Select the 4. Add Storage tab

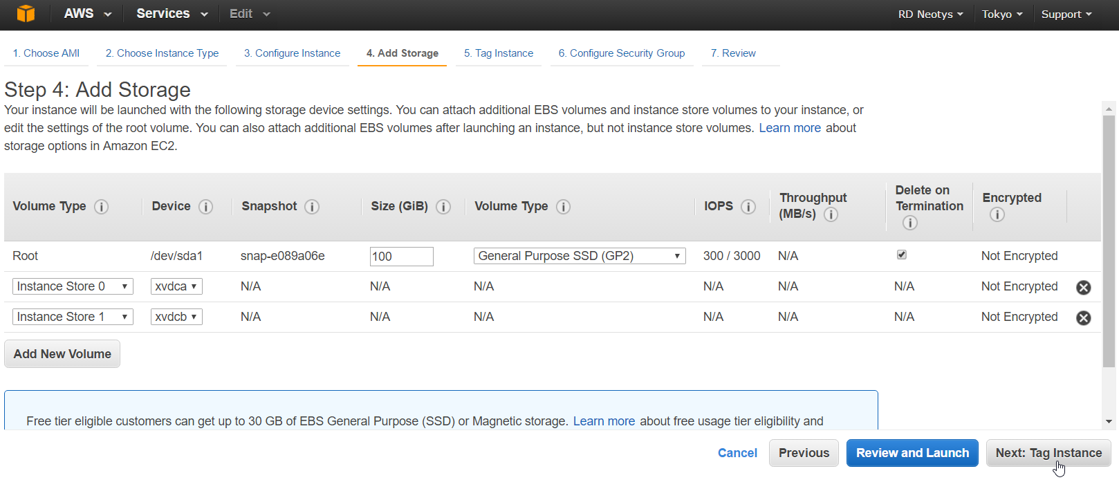403,53
